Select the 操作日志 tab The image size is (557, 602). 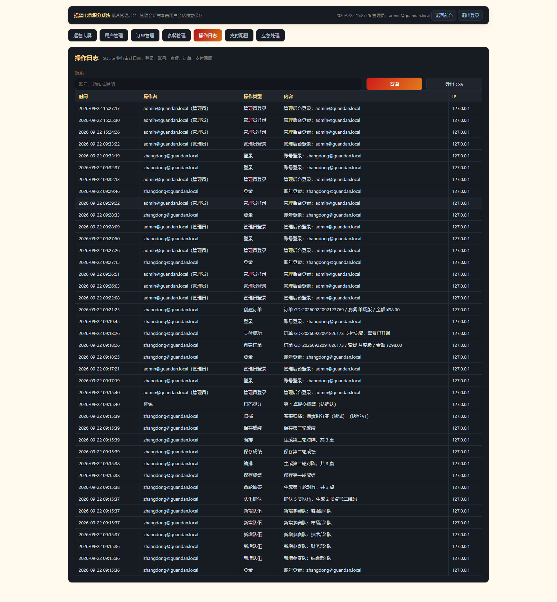208,36
